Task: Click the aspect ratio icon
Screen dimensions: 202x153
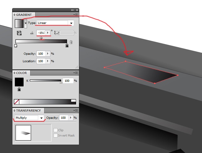Action: [x=57, y=33]
